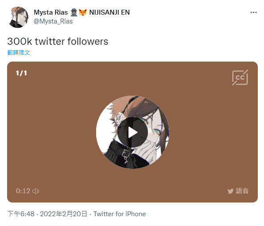The width and height of the screenshot is (264, 226).
Task: Open the @Mysta_Rias handle link
Action: click(x=53, y=21)
